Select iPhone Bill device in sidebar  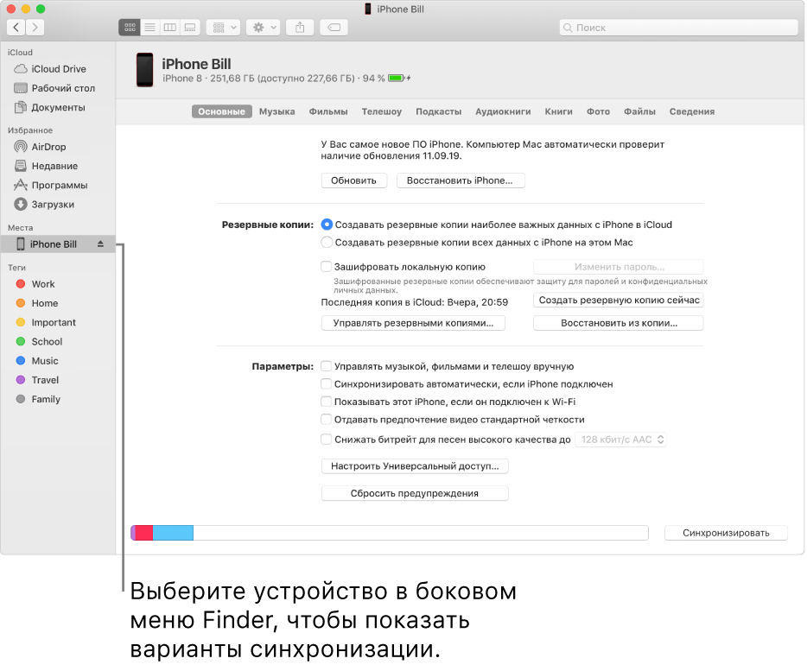coord(58,244)
